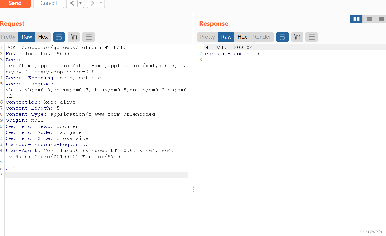This screenshot has width=386, height=236.
Task: Click the previous request navigation arrow
Action: tap(72, 3)
